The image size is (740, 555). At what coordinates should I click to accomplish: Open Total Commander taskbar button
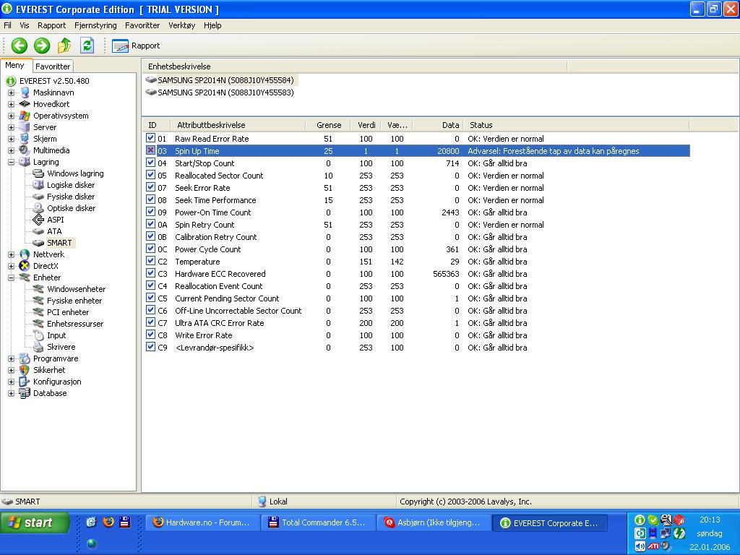coord(319,523)
